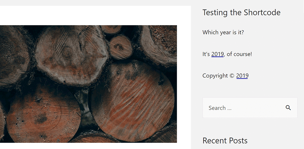
Task: Click the search magnifier icon
Action: pyautogui.click(x=288, y=108)
